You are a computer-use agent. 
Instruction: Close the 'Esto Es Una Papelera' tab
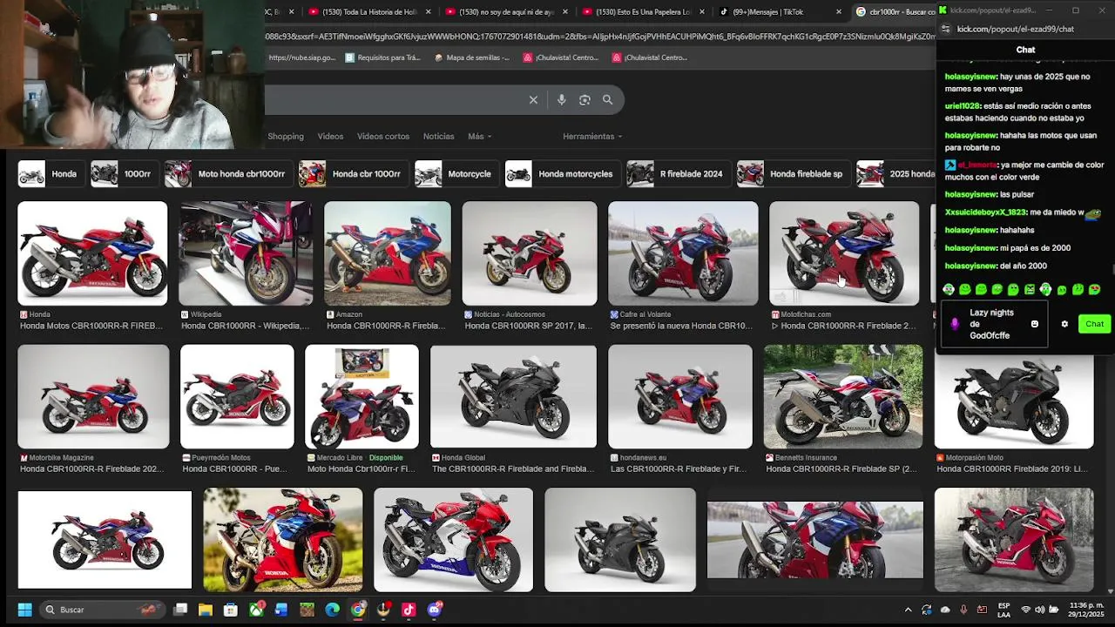pos(701,12)
